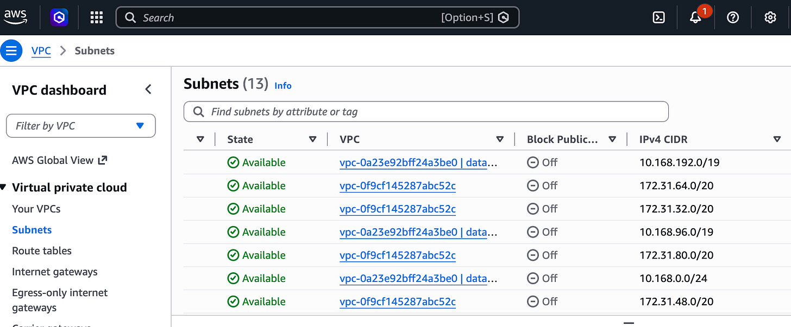Click the Available checkmark for 10.168.192.0/19 row
The width and height of the screenshot is (791, 327).
233,163
